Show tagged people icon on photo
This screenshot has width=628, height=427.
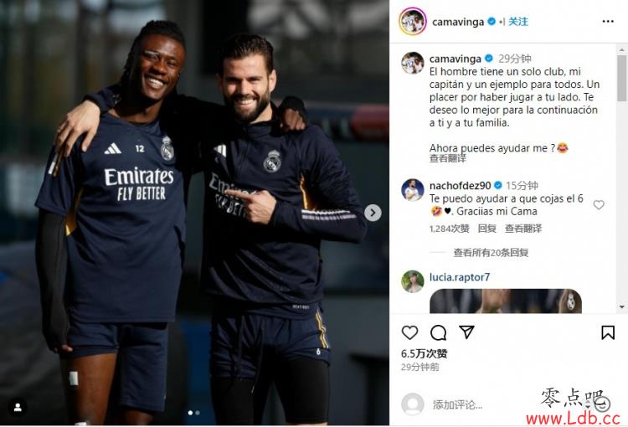(x=18, y=408)
